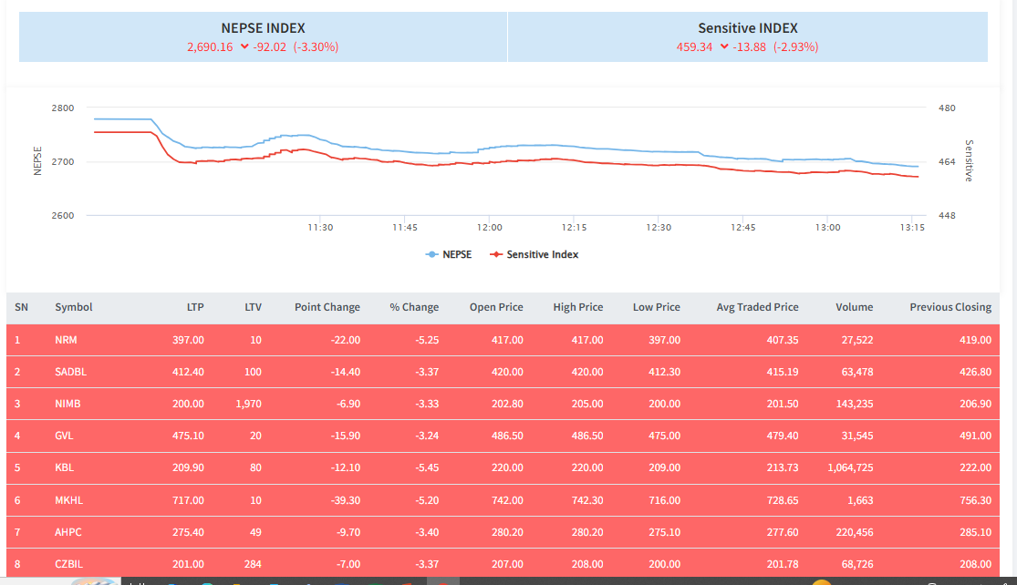The width and height of the screenshot is (1017, 585).
Task: Select the Sensitive INDEX panel header
Action: tap(747, 28)
